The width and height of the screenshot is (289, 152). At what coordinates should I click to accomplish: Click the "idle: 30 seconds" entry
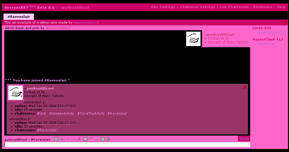[28, 126]
